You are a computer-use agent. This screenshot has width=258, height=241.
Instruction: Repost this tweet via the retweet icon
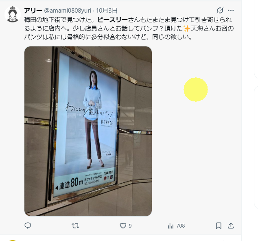click(x=75, y=226)
